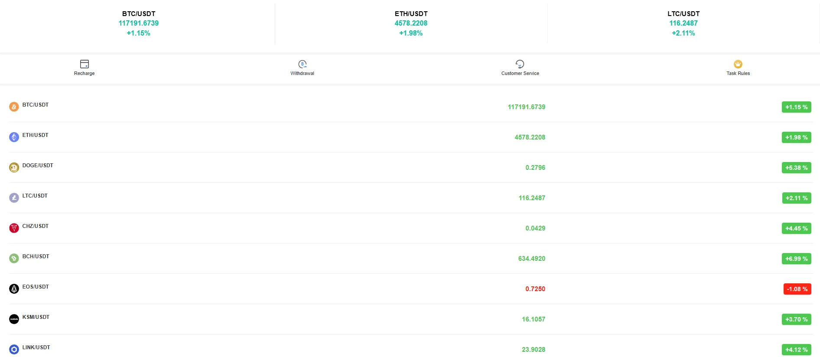Click the Bitcoin logo icon
Screen dimensions: 820x357
13,107
